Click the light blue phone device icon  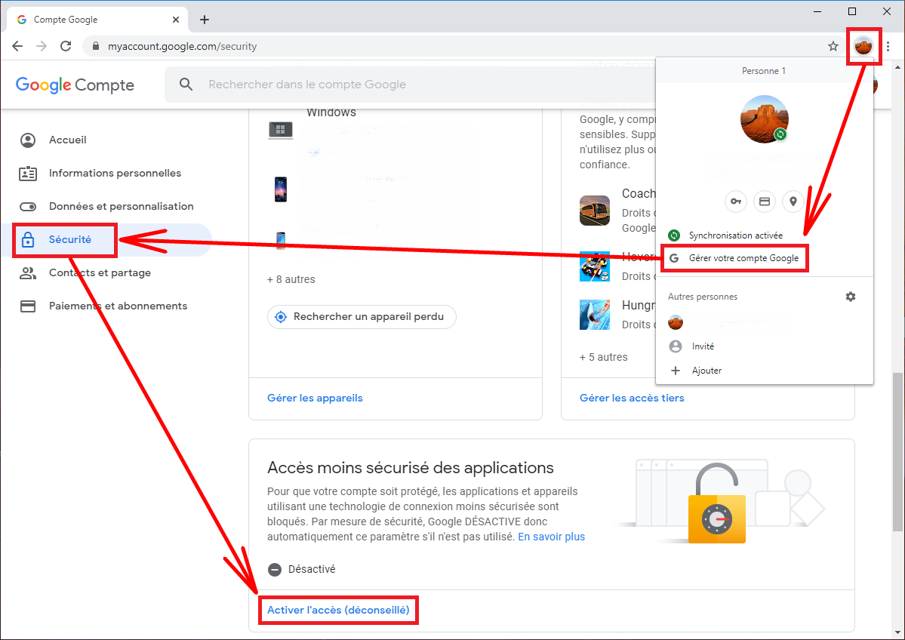coord(281,240)
